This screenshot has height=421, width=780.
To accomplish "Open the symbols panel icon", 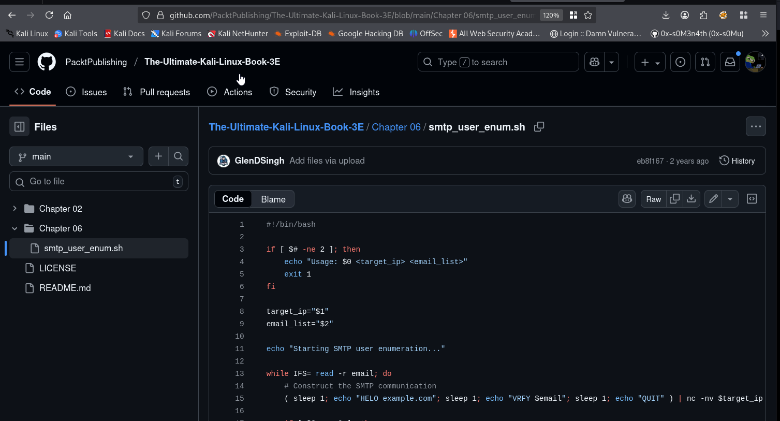I will click(752, 199).
